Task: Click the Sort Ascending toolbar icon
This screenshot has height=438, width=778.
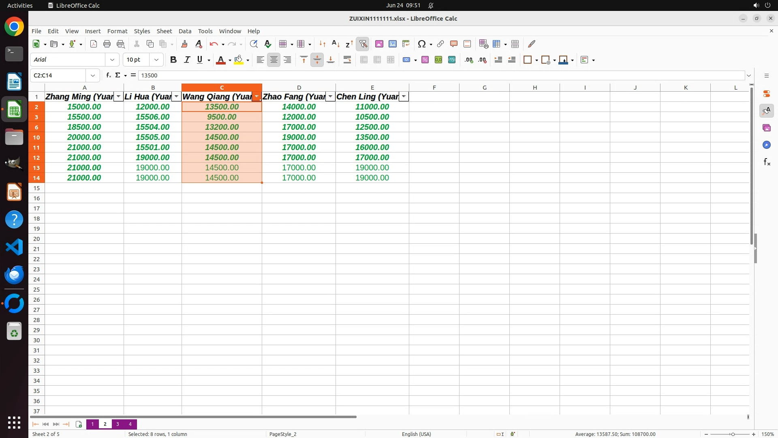Action: point(336,44)
